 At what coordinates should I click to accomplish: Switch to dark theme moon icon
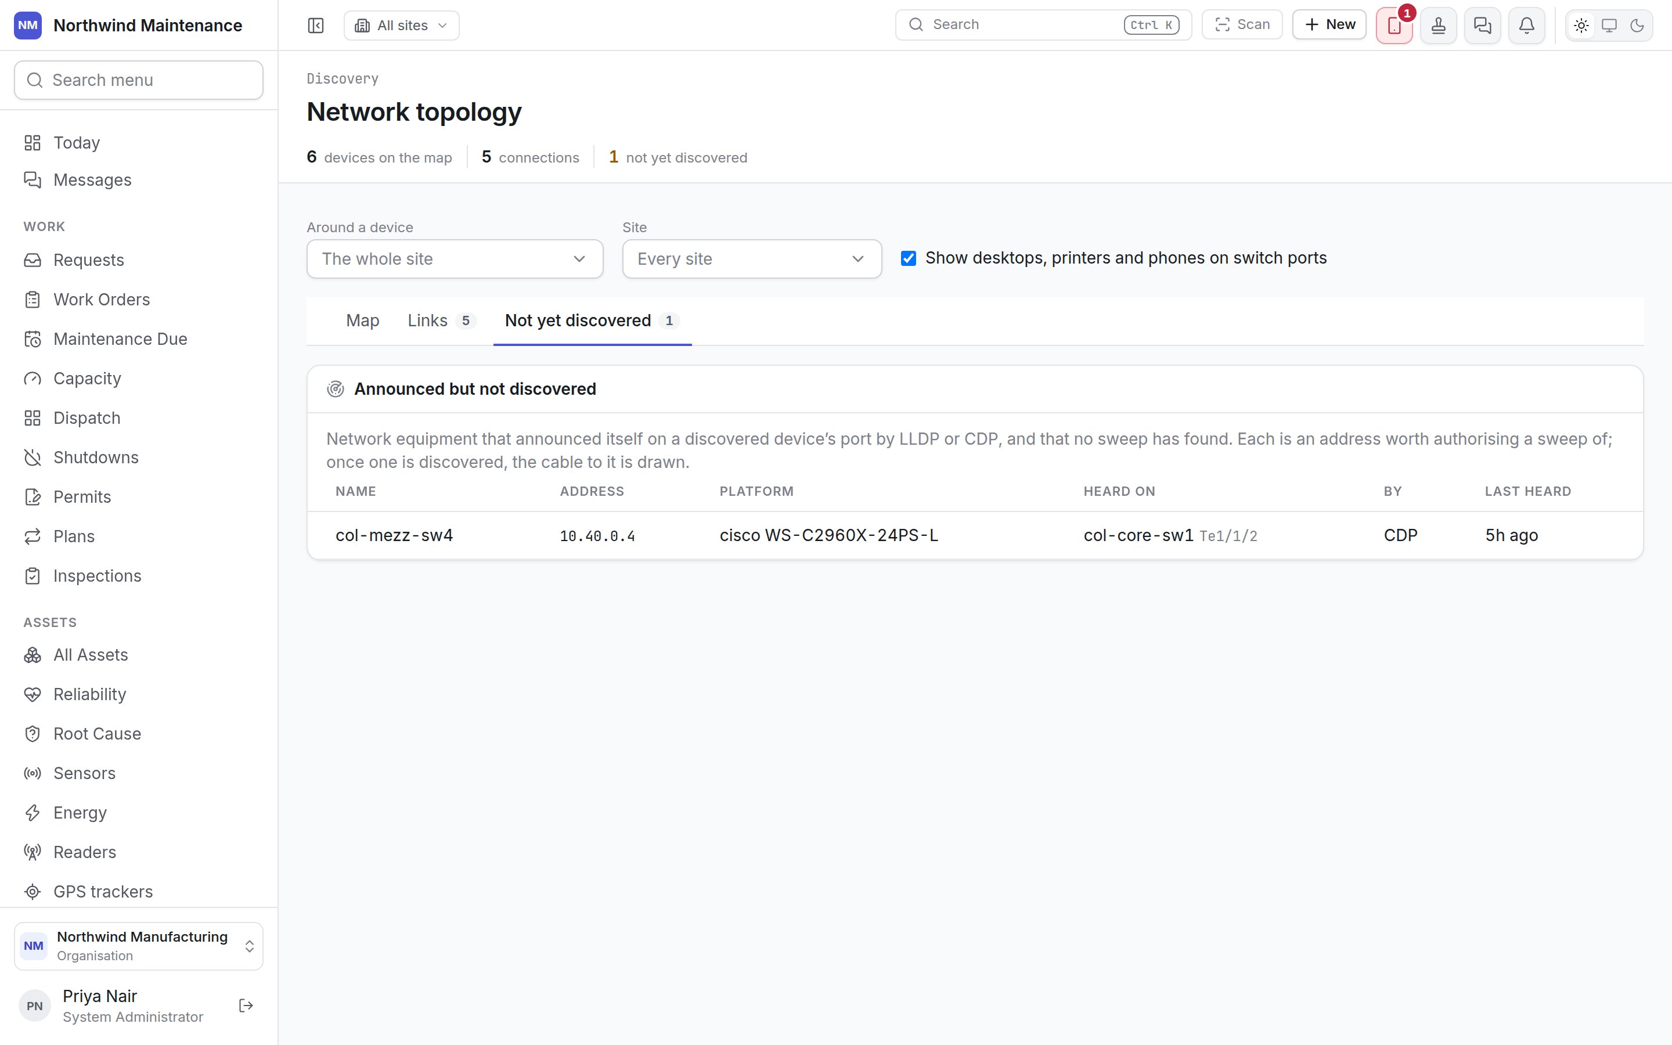[x=1637, y=26]
